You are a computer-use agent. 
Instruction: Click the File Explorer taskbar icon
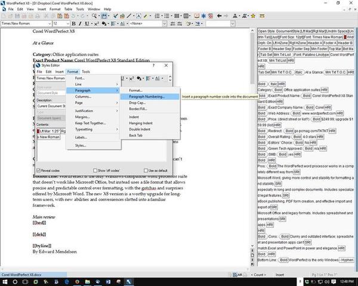point(88,282)
